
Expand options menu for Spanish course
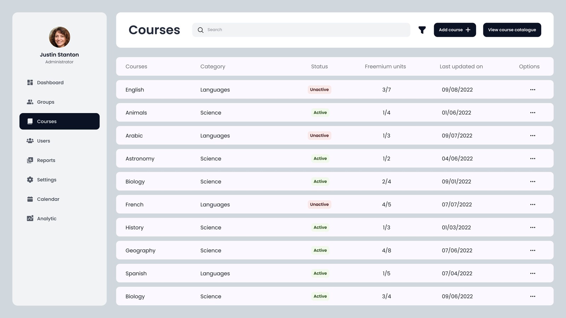click(532, 273)
